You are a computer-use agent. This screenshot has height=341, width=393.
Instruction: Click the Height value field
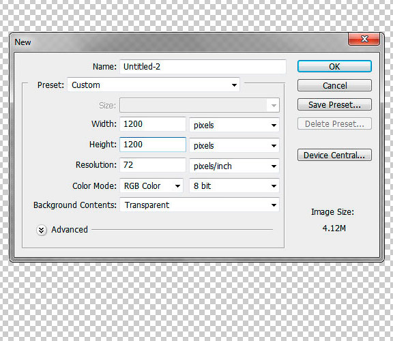(153, 145)
